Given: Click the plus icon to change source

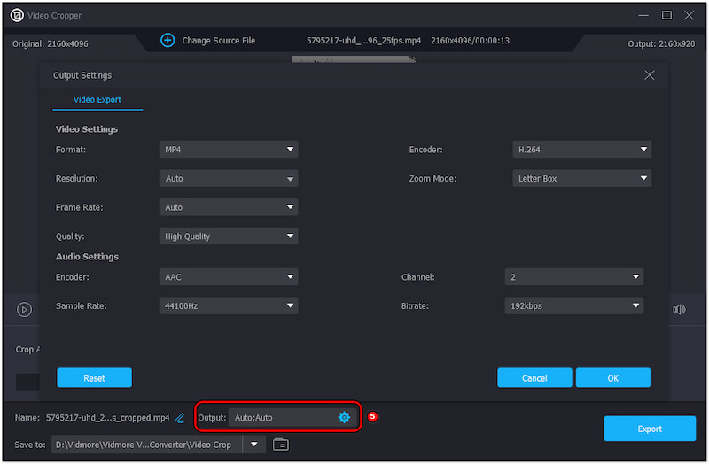Looking at the screenshot, I should (168, 41).
